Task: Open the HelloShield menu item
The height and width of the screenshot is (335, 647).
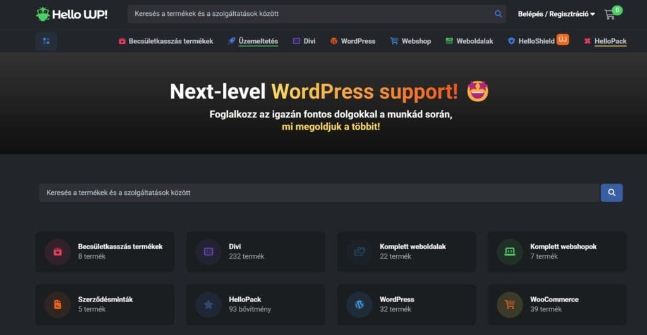Action: [536, 41]
